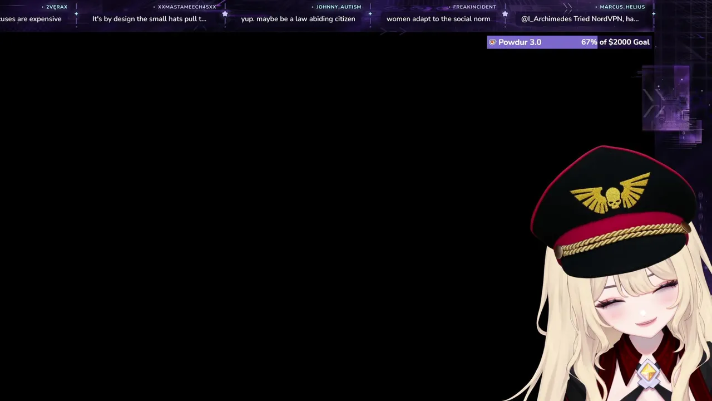Click the star icon before MARCUS_HELIUS message
712x401 pixels.
click(505, 13)
